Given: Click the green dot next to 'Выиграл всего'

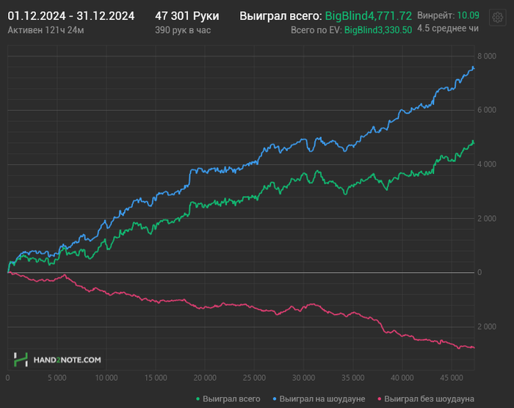Looking at the screenshot, I should [198, 398].
